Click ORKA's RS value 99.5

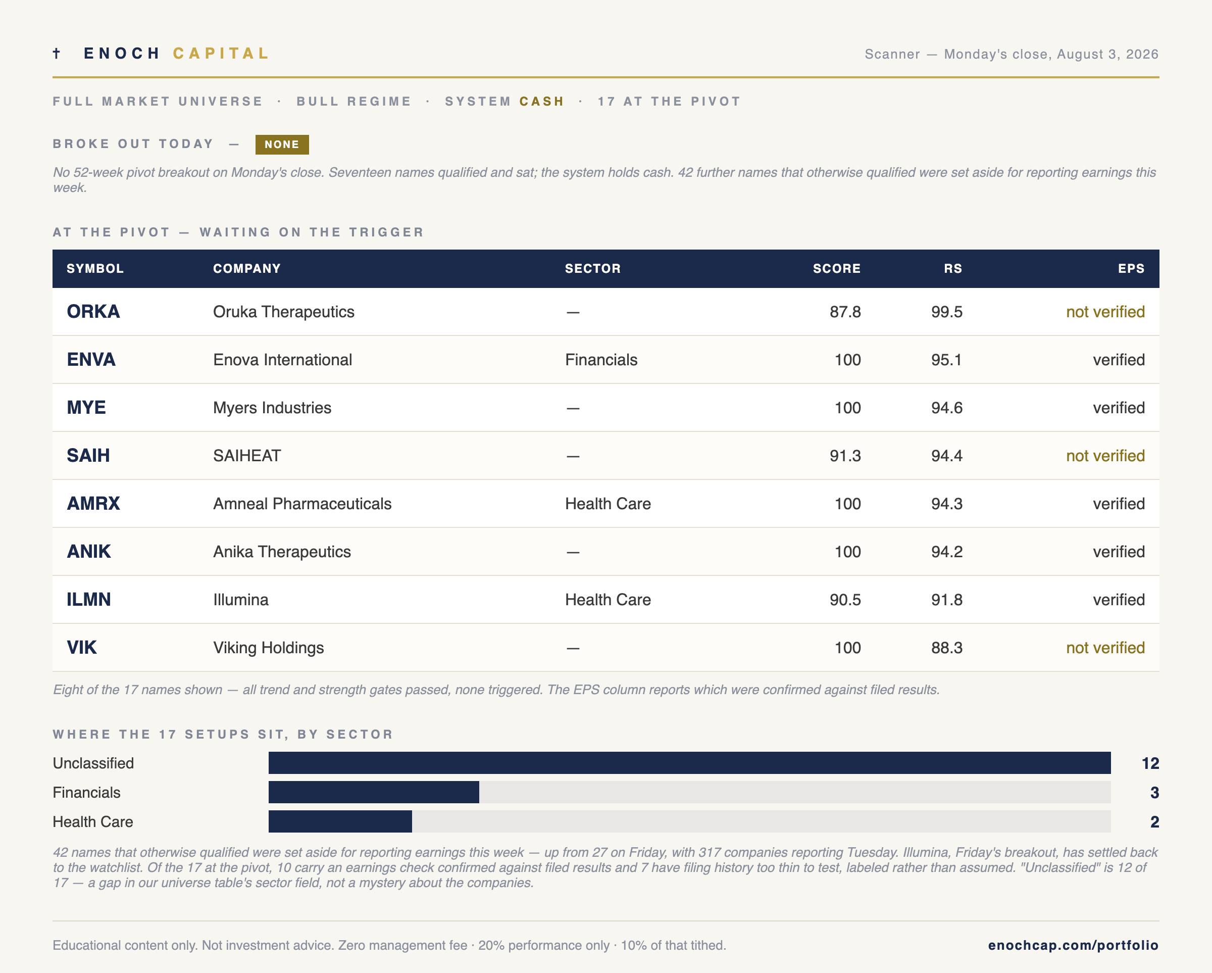pos(947,312)
